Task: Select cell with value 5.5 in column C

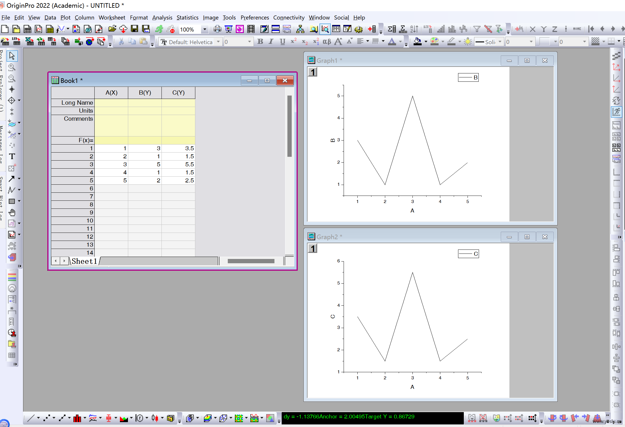Action: 178,164
